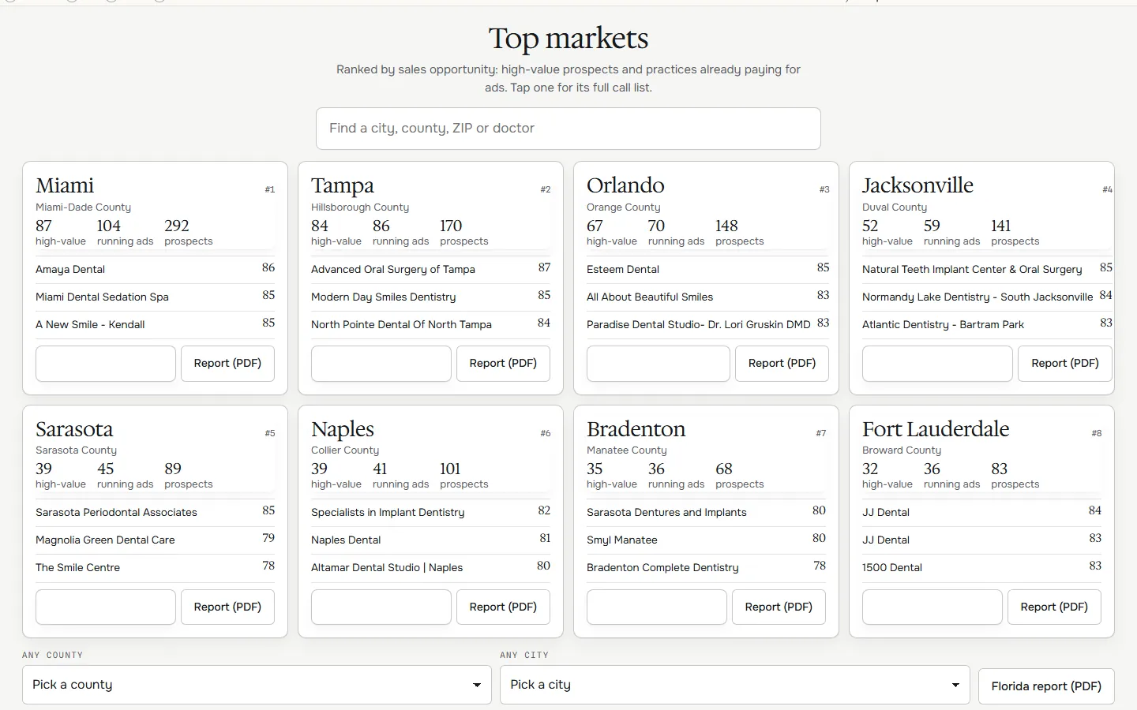Open the Orlando market card title

(625, 186)
